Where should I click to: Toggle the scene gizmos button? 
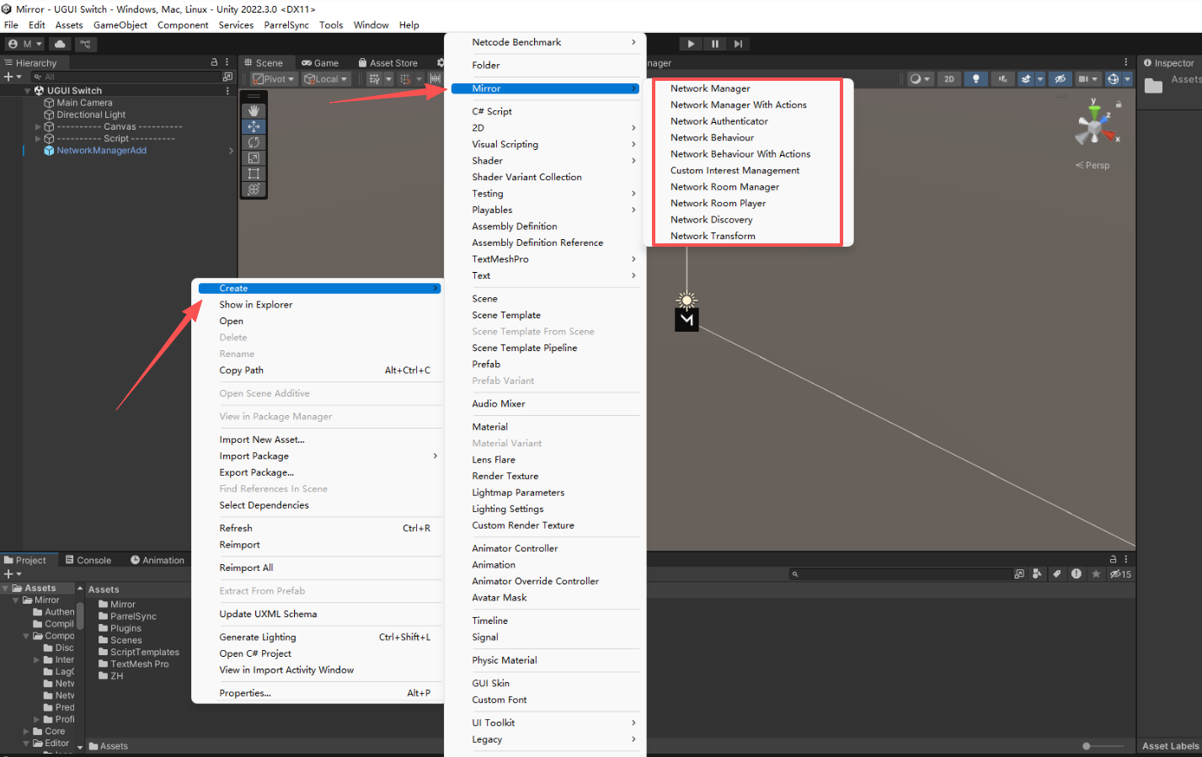click(1114, 78)
